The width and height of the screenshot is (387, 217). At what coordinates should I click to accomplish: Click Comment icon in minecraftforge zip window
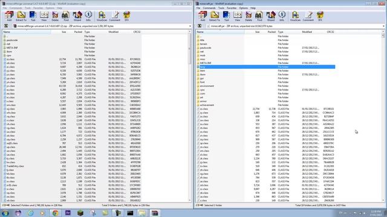[115, 16]
